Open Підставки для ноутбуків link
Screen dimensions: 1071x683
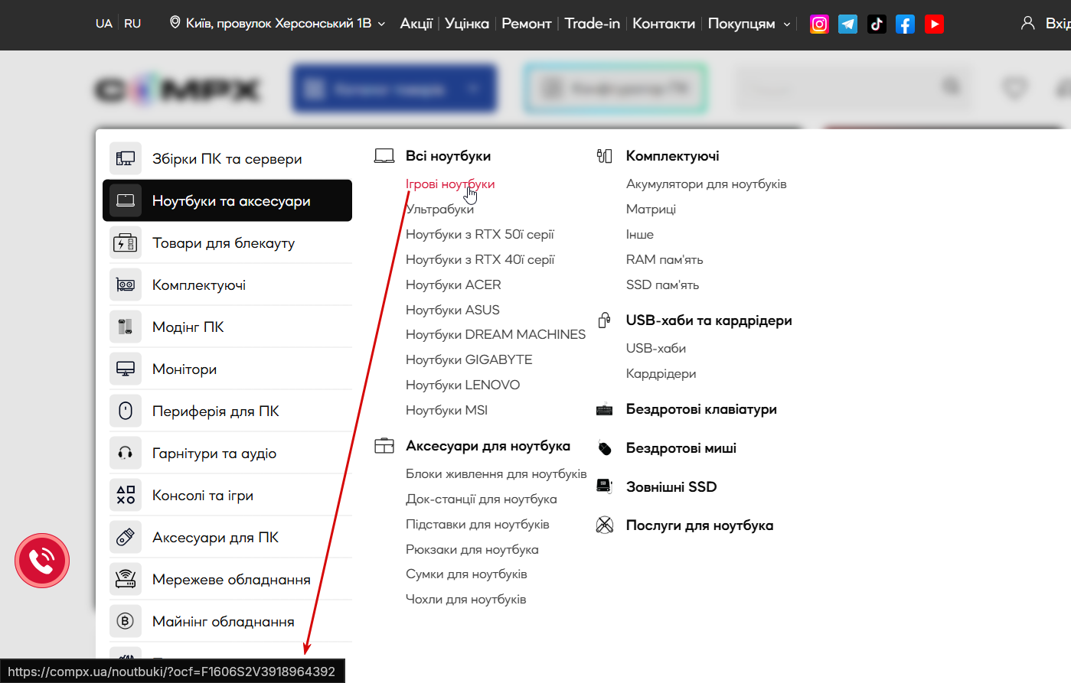(x=478, y=525)
